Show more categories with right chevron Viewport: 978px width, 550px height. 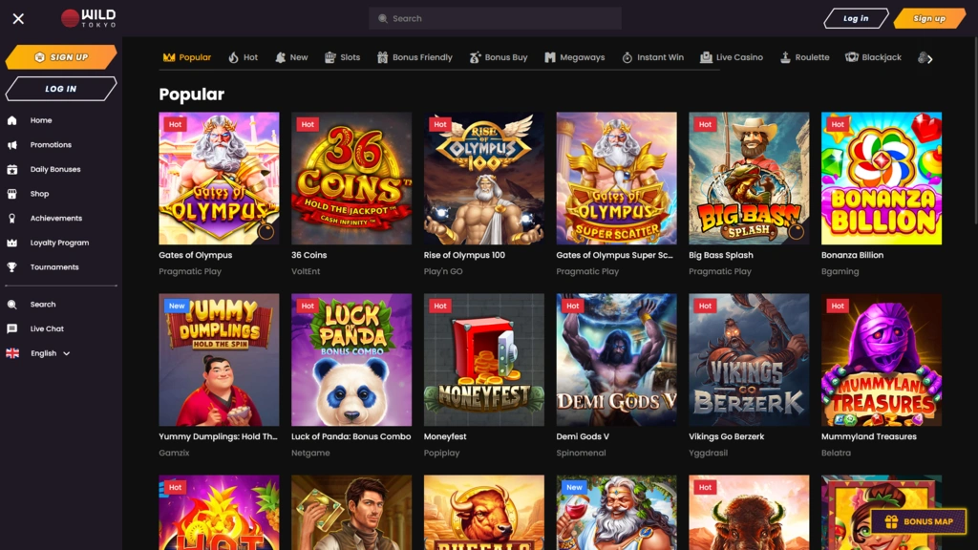[x=930, y=59]
